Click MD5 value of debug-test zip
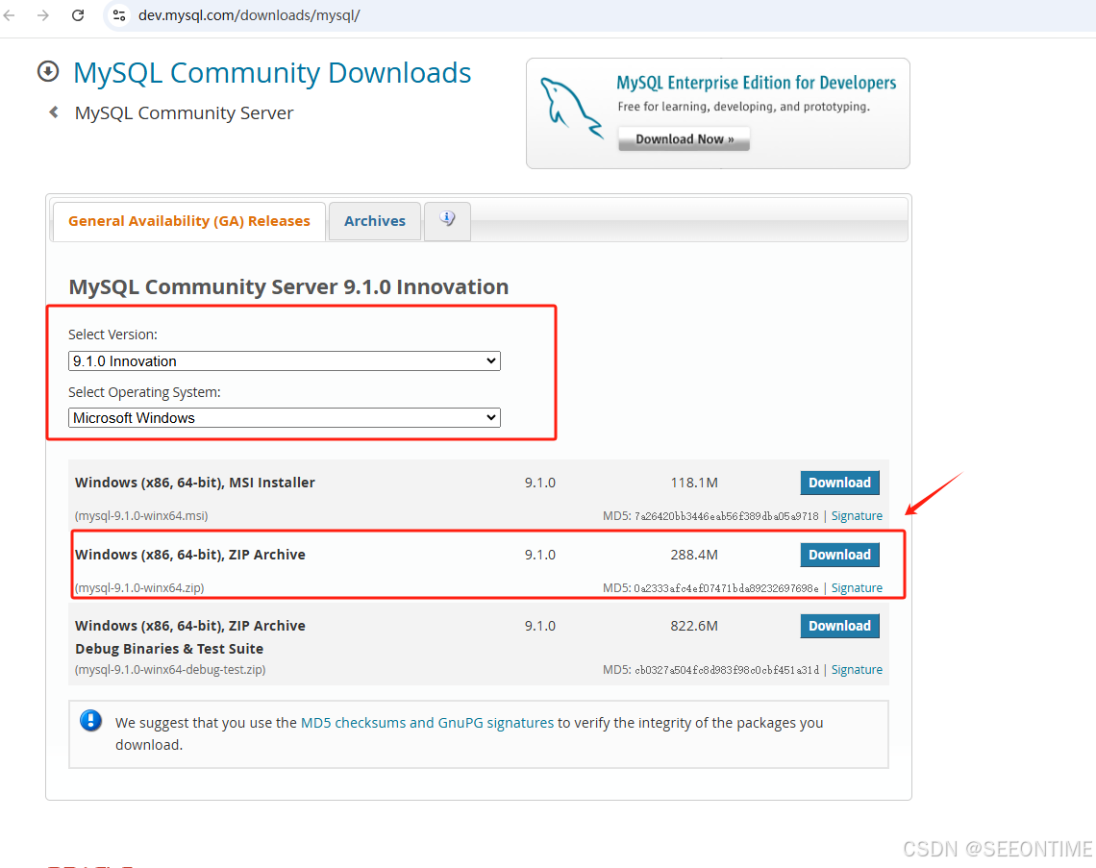 point(726,670)
